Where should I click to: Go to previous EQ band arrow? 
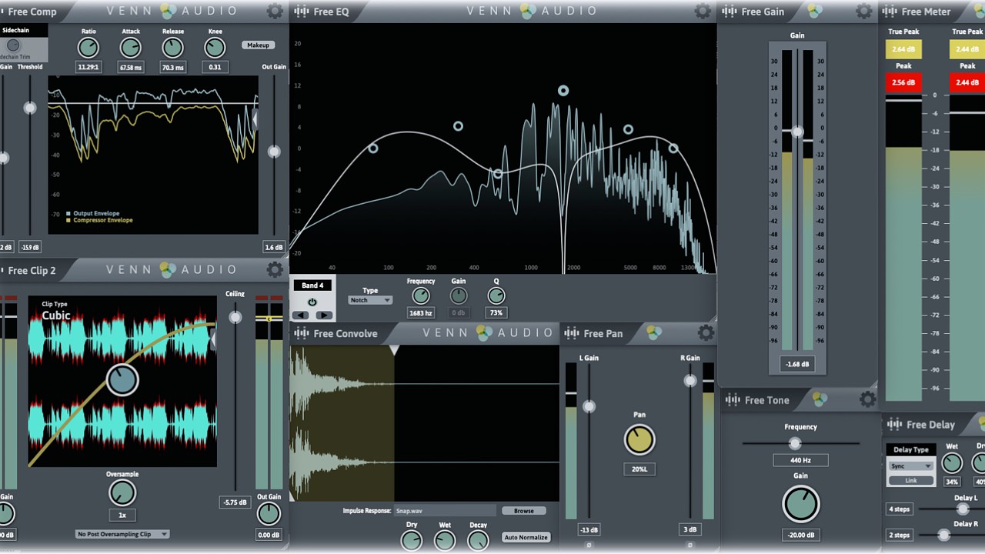(302, 315)
